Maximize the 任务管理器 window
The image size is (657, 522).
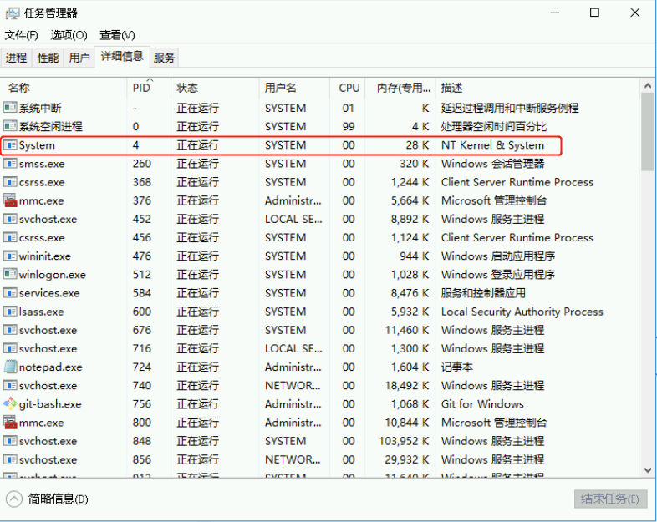(594, 13)
